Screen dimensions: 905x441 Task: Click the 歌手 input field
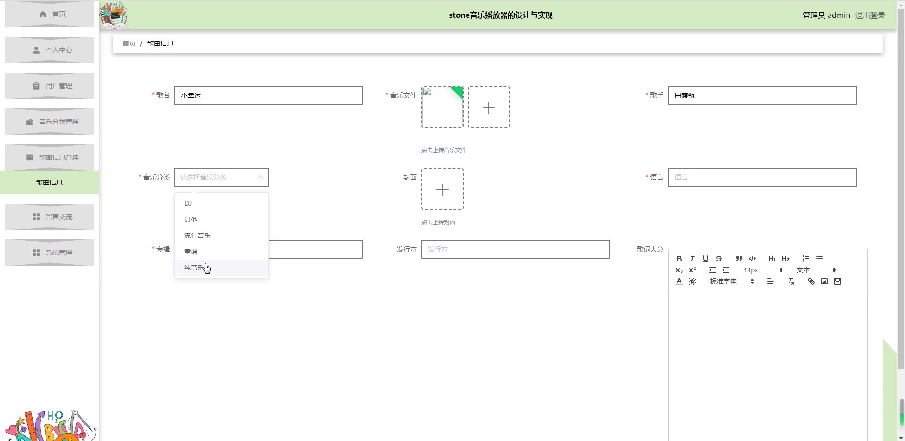[762, 95]
